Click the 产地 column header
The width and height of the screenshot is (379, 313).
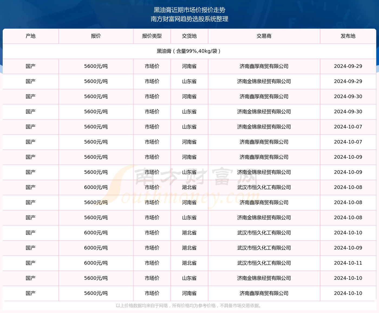click(x=31, y=36)
